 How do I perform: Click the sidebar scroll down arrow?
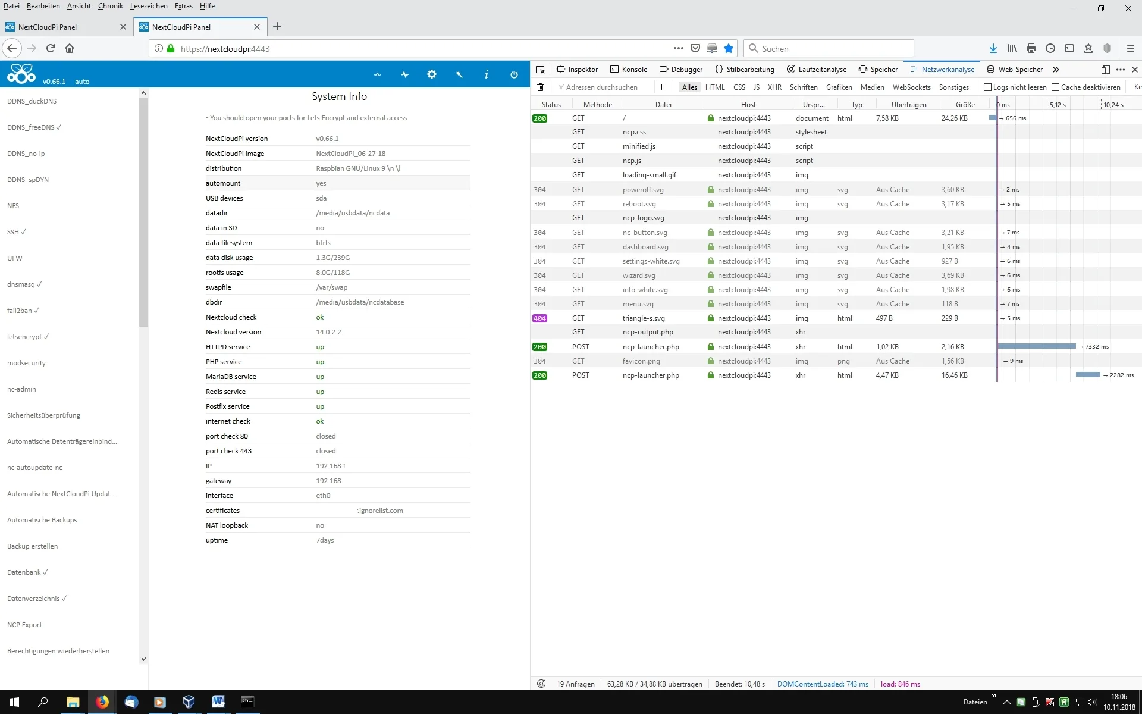click(143, 659)
